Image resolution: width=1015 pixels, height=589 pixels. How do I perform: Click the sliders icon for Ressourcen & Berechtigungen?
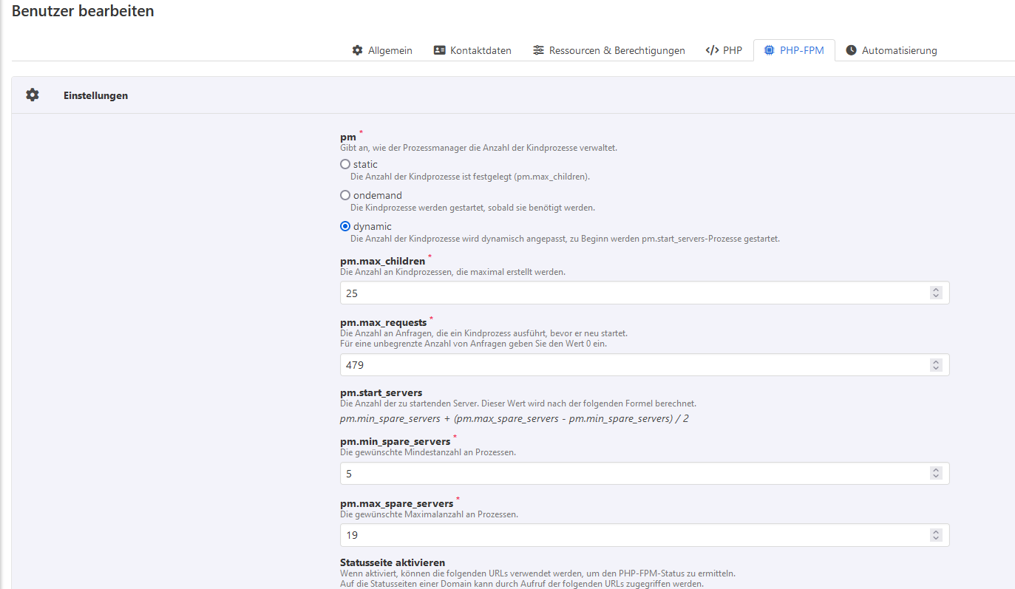pos(538,50)
